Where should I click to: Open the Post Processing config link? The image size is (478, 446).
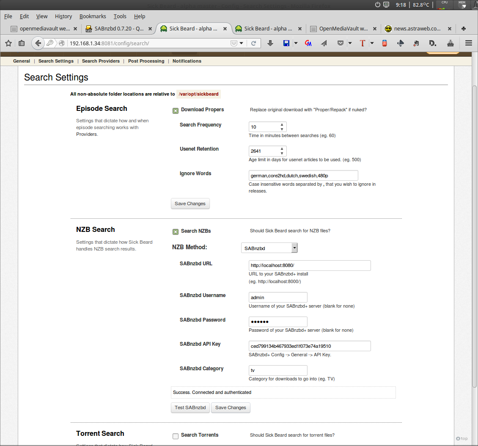(x=146, y=61)
